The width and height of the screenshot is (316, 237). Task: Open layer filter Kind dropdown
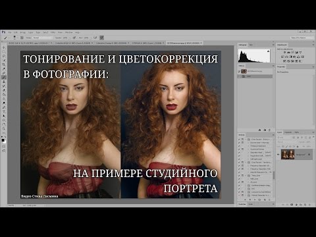[284, 138]
